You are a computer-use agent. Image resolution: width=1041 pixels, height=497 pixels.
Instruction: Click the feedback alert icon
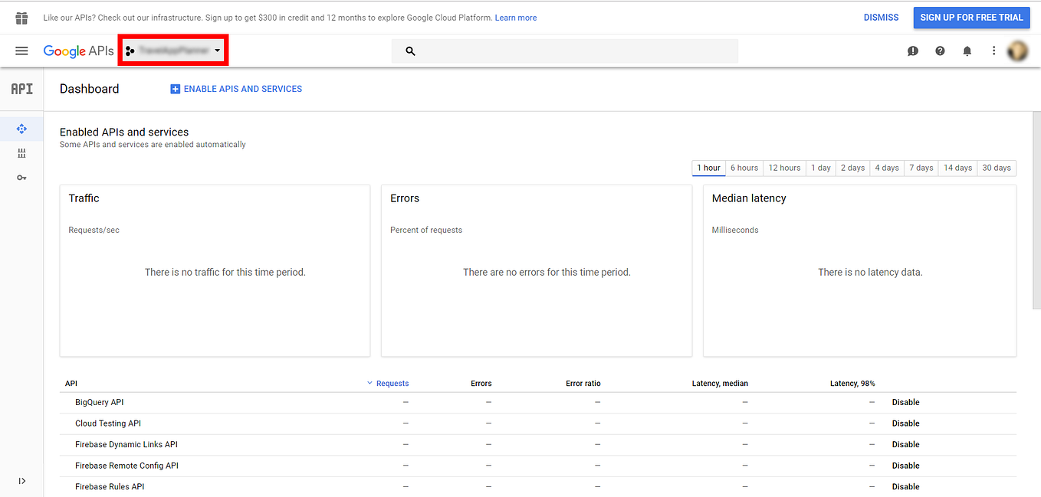click(x=913, y=51)
